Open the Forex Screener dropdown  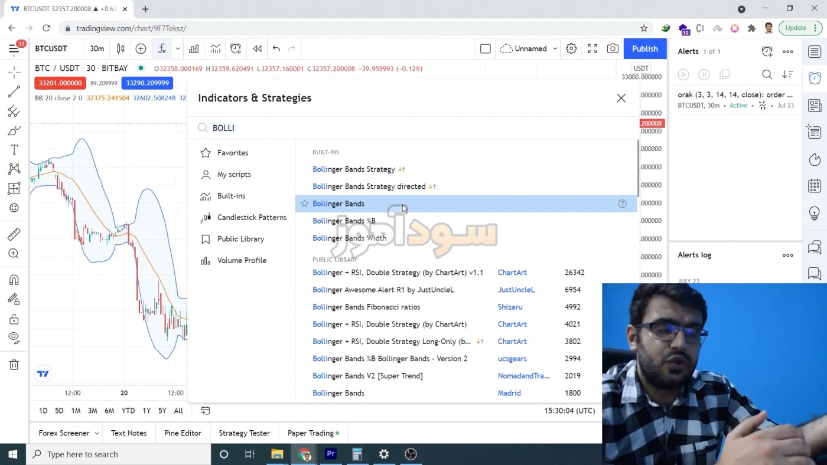(69, 433)
